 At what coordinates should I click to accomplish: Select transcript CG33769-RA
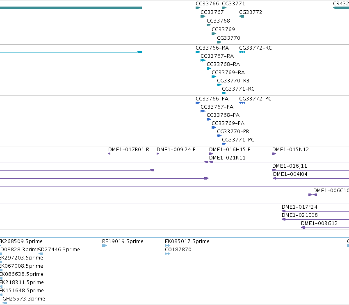coord(228,73)
